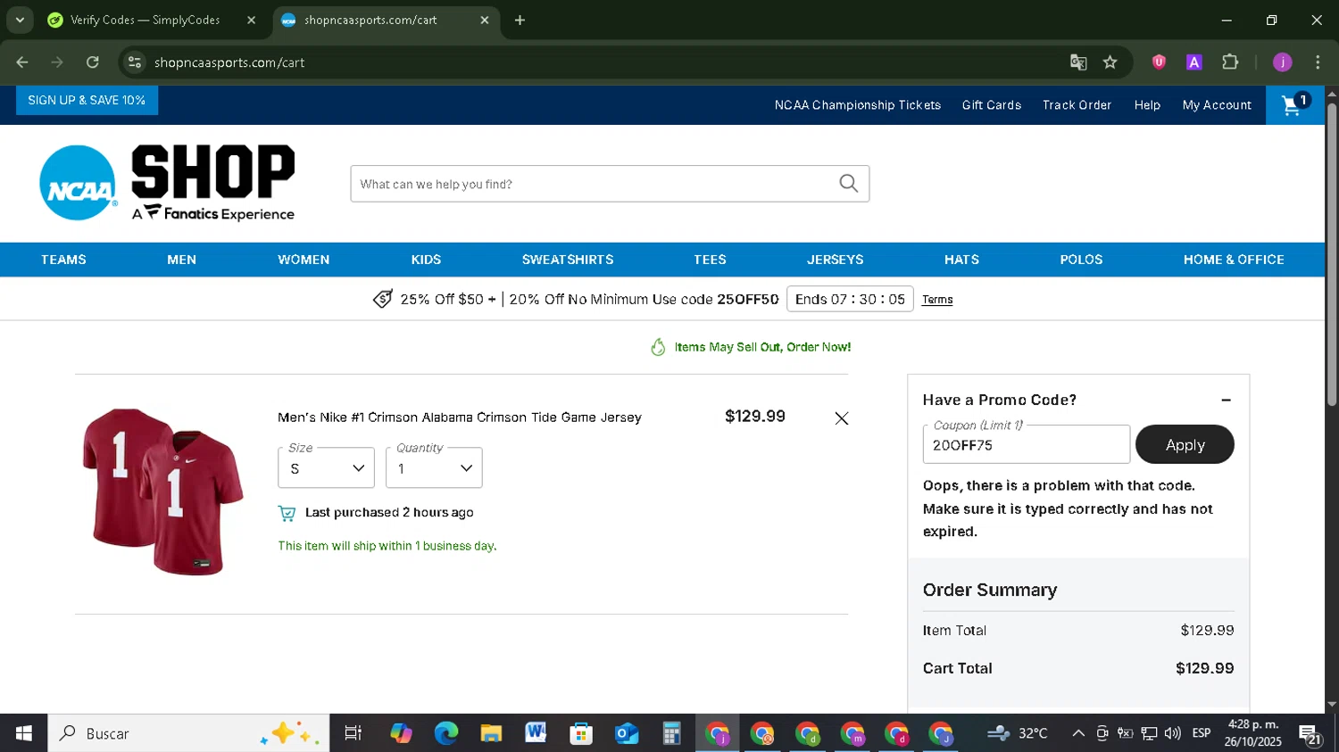Open the HATS menu

961,260
